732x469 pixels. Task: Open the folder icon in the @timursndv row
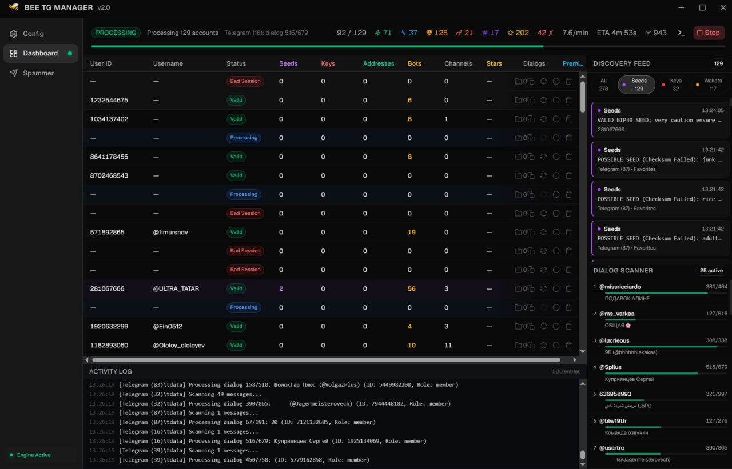(518, 232)
